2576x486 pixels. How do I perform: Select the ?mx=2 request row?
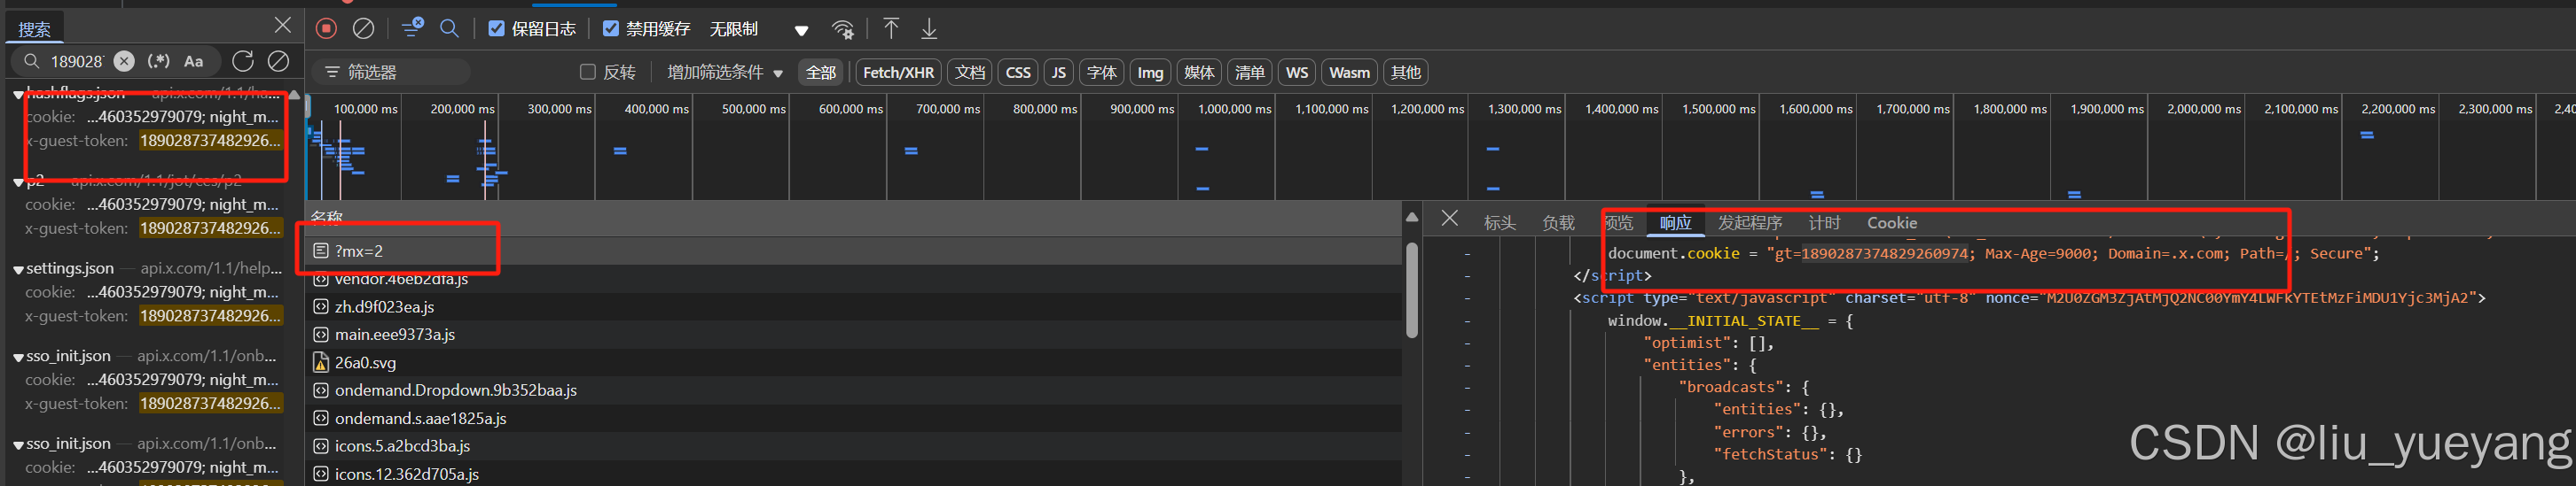[x=853, y=251]
